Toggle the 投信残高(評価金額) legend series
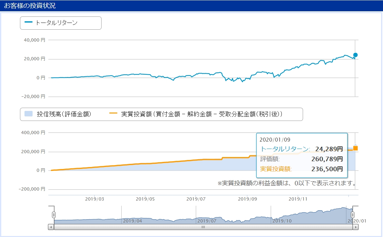383x237 pixels. click(58, 114)
